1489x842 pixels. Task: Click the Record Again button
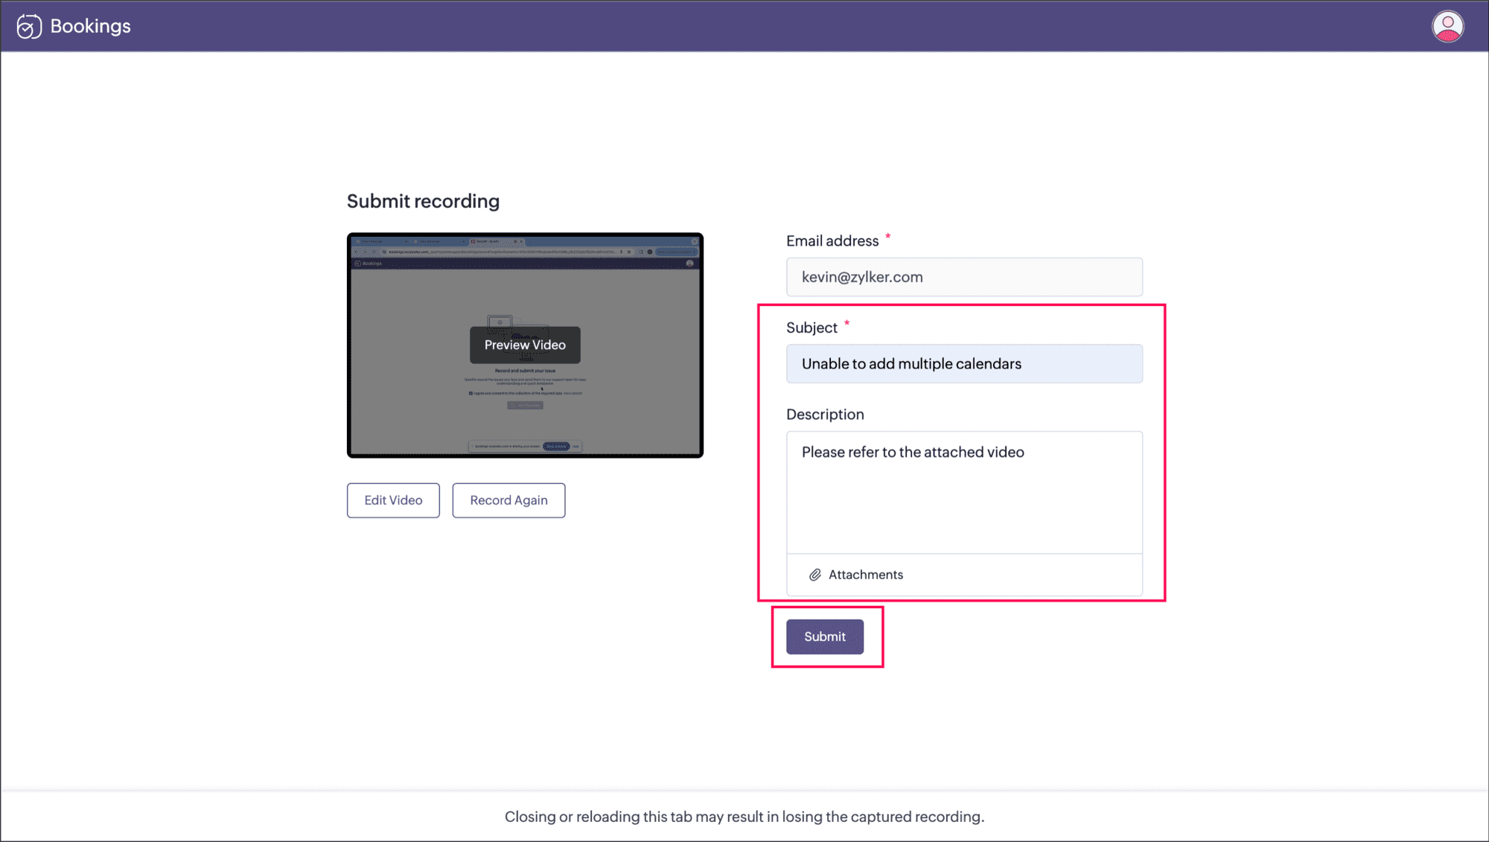(508, 500)
